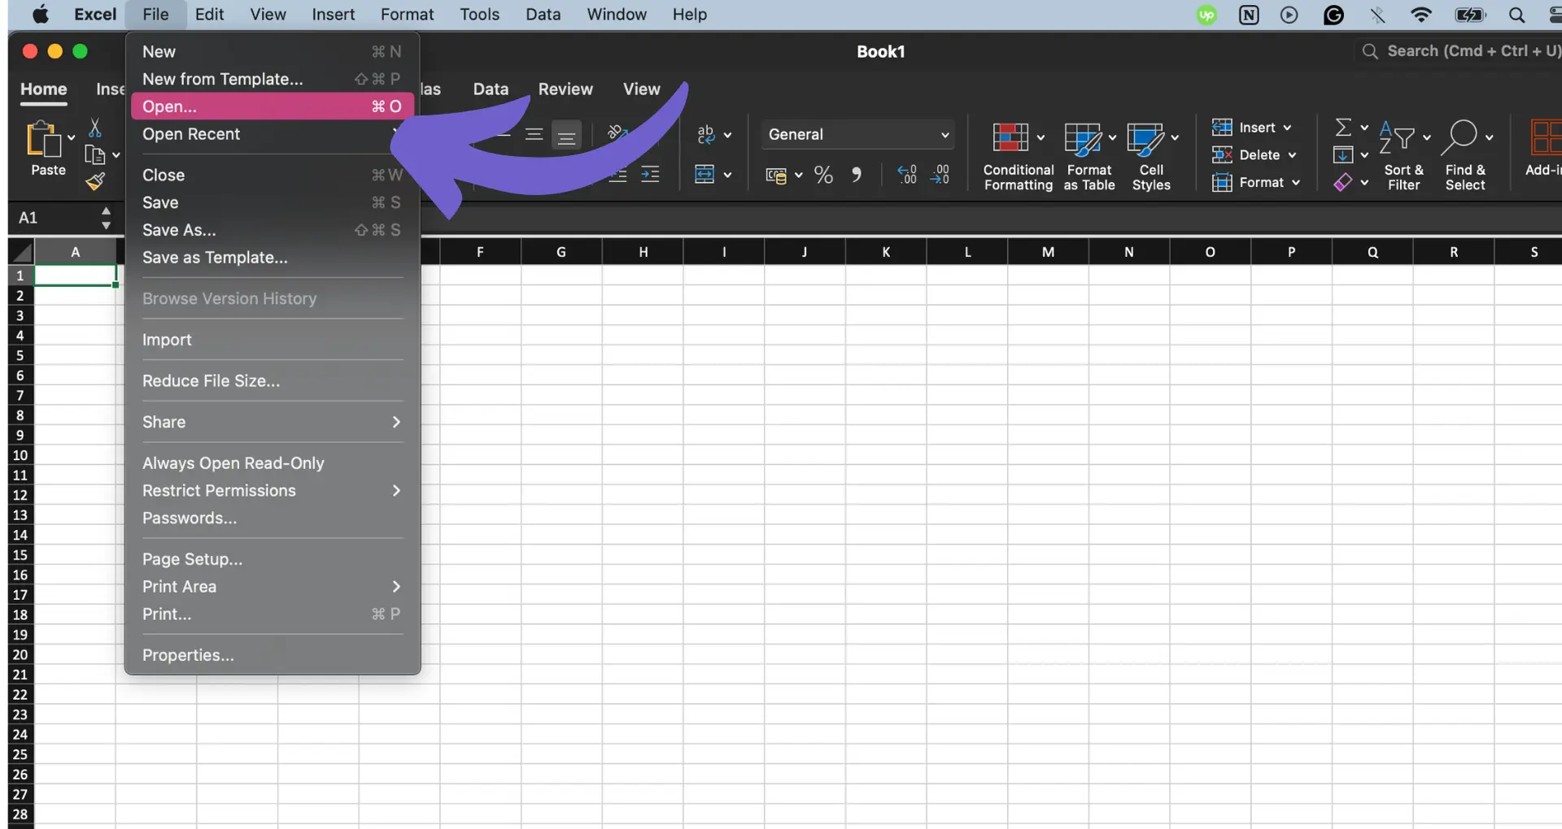The width and height of the screenshot is (1562, 829).
Task: Select row header 15
Action: (20, 555)
